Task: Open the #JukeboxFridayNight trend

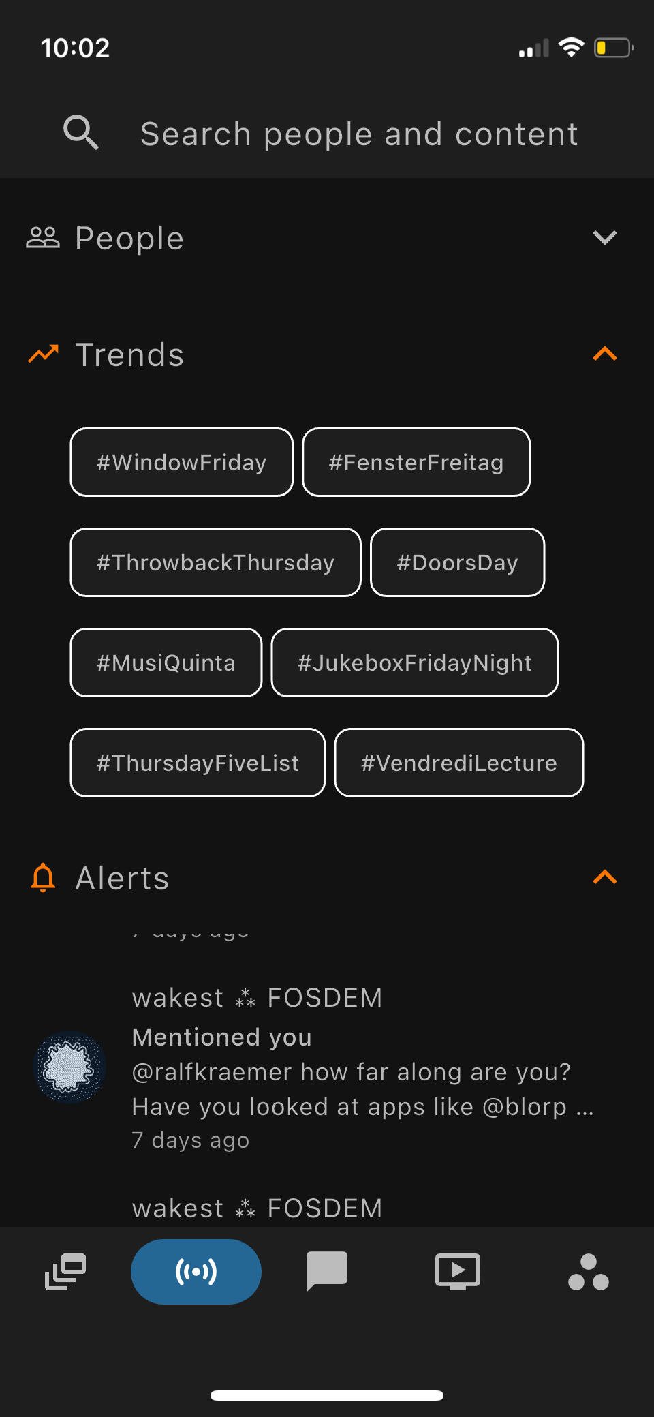Action: [x=414, y=662]
